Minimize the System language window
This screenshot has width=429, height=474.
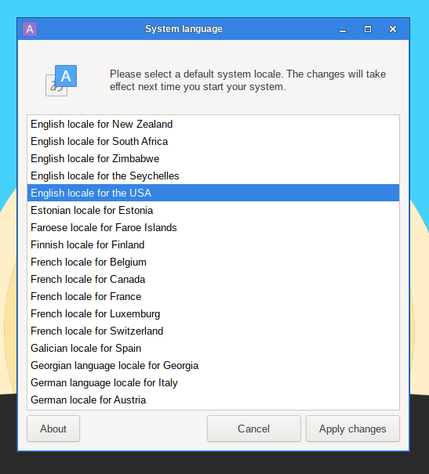click(x=343, y=29)
